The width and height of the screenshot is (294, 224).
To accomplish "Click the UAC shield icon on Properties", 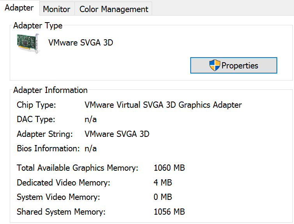I will (215, 65).
